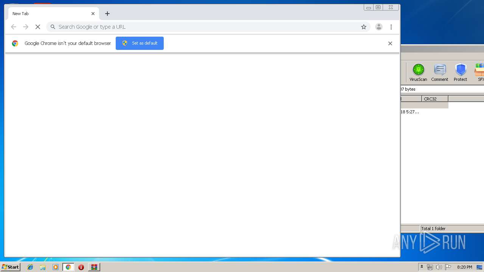Open Opera from the taskbar
484x272 pixels.
(x=81, y=267)
